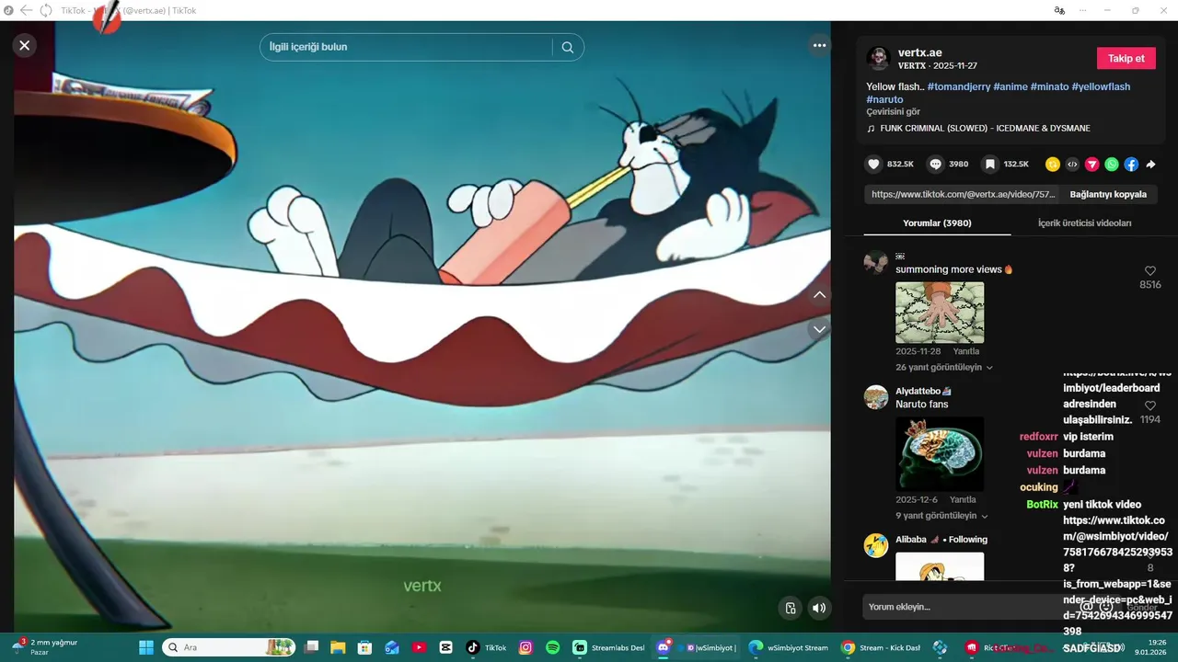Open Alibaba commenter profile avatar

(x=876, y=545)
